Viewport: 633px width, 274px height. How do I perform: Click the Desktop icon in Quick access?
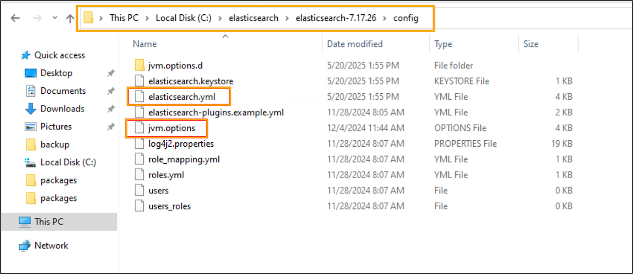click(x=30, y=73)
